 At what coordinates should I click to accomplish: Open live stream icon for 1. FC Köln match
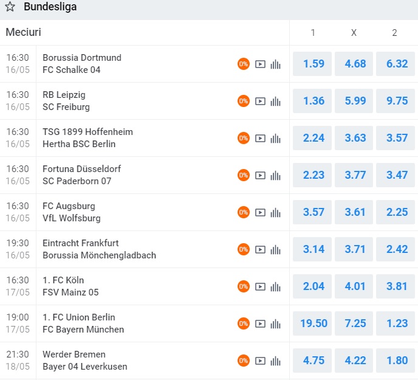[260, 286]
